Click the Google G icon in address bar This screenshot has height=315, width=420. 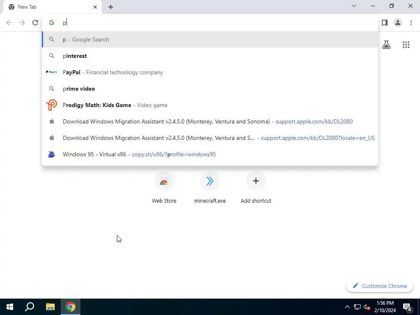[51, 23]
